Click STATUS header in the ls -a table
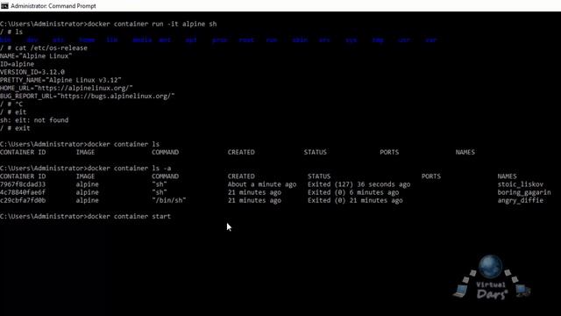The height and width of the screenshot is (316, 561). point(319,176)
